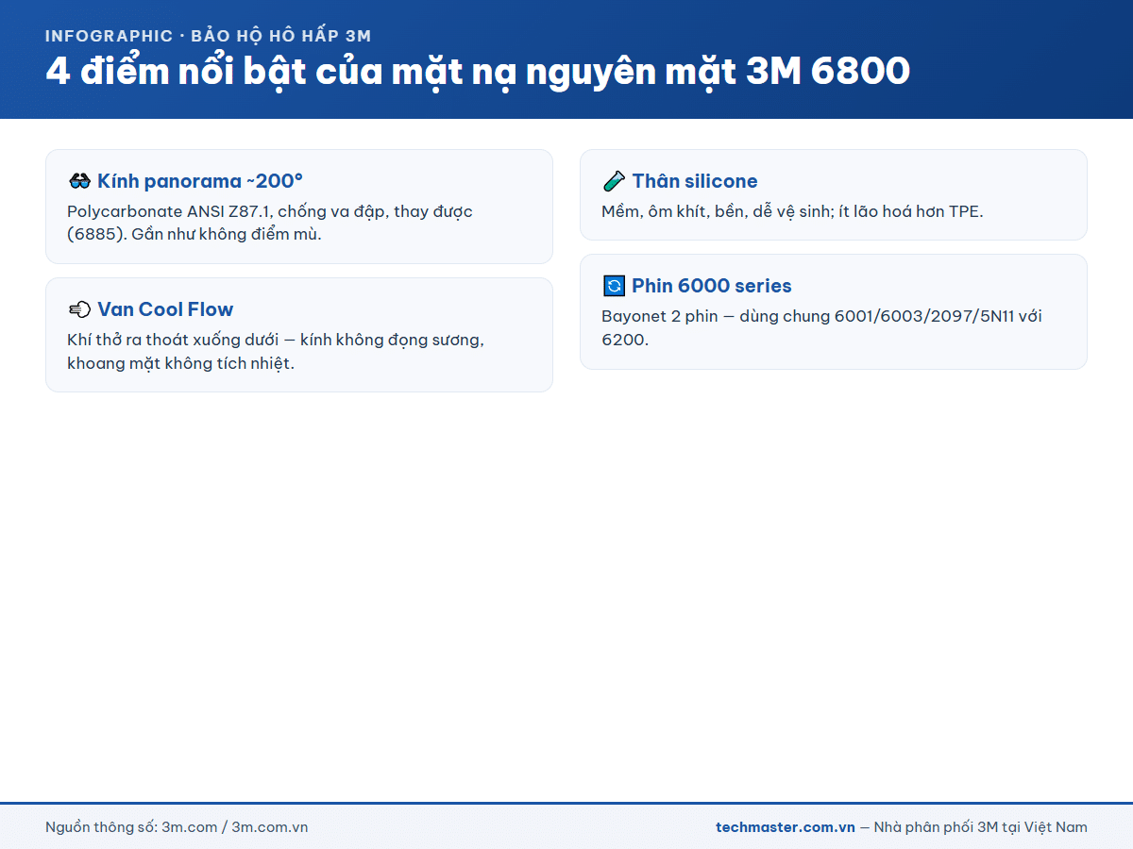Click 'Nhà phân phối 3M tại Việt Nam' text
The width and height of the screenshot is (1133, 849).
click(981, 827)
